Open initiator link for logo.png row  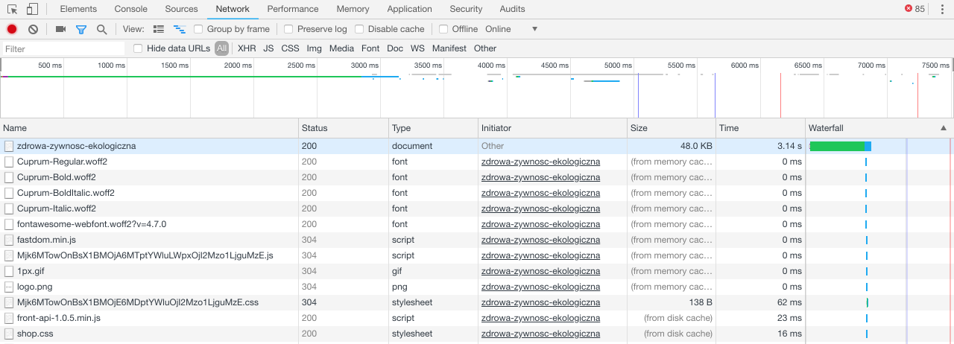coord(540,287)
